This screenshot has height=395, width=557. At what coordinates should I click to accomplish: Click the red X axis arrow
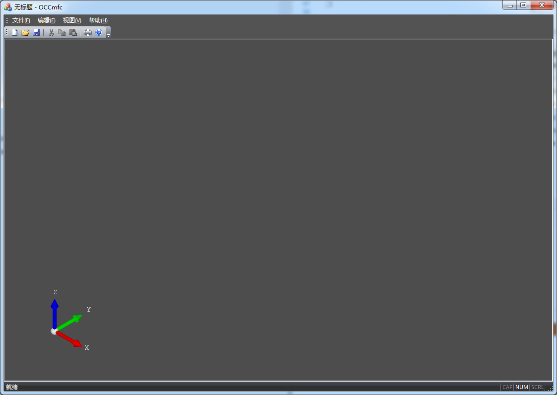[69, 339]
